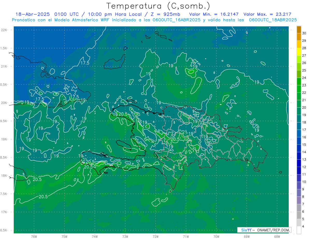The image size is (311, 240).
Task: Click the legend number "17"
Action: (304, 130)
